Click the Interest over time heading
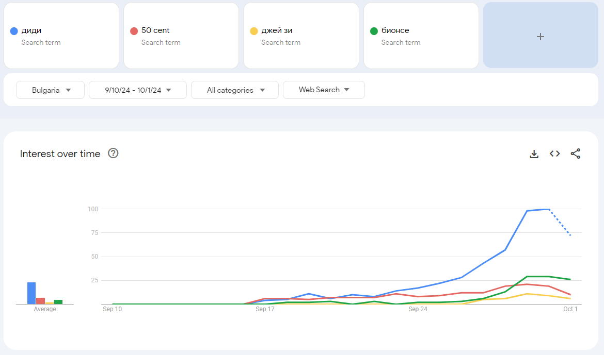Viewport: 604px width, 355px height. click(x=60, y=154)
